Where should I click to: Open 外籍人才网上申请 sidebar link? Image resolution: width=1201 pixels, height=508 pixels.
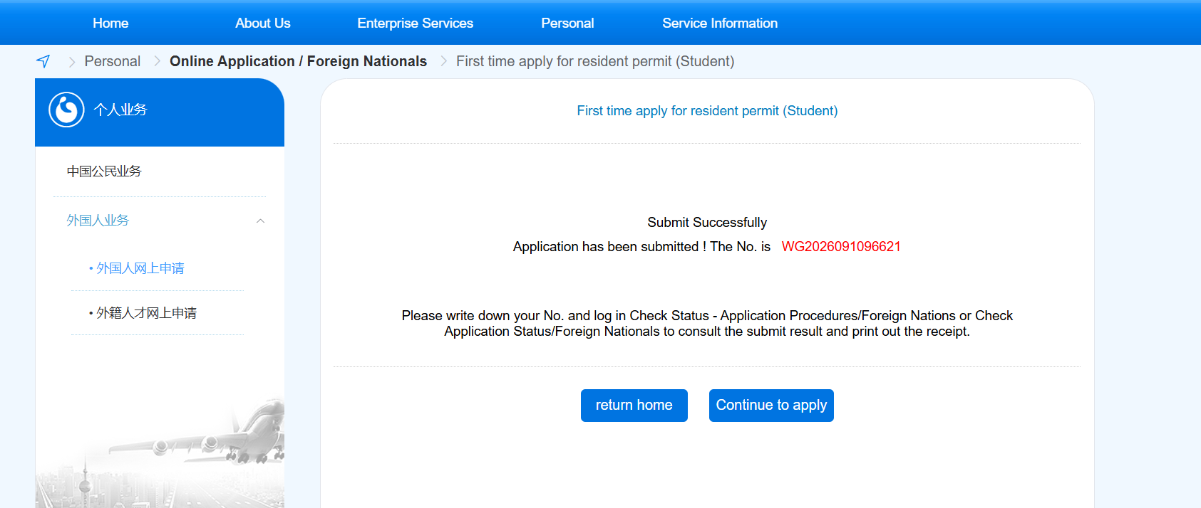point(147,313)
